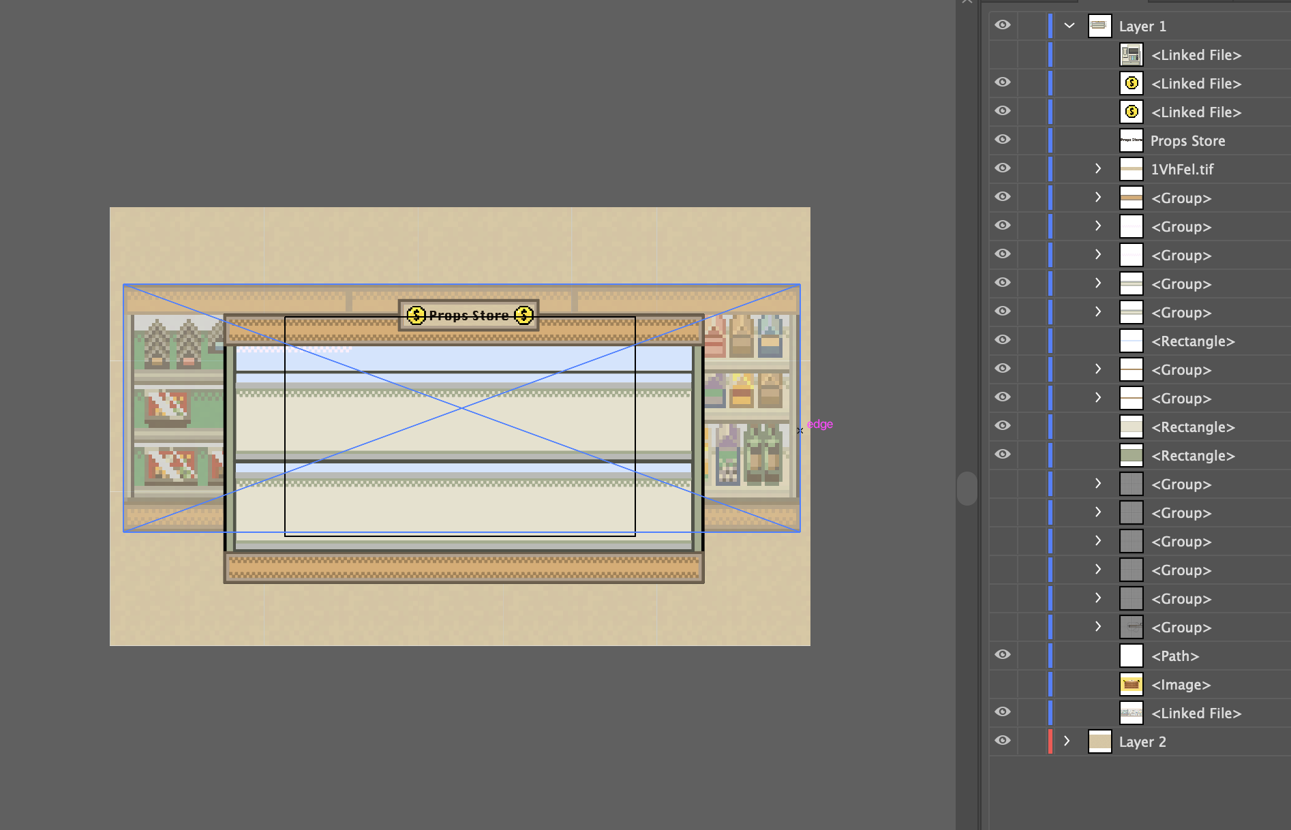Expand the Group directly below 1VhFel.tif
Image resolution: width=1291 pixels, height=830 pixels.
point(1097,197)
